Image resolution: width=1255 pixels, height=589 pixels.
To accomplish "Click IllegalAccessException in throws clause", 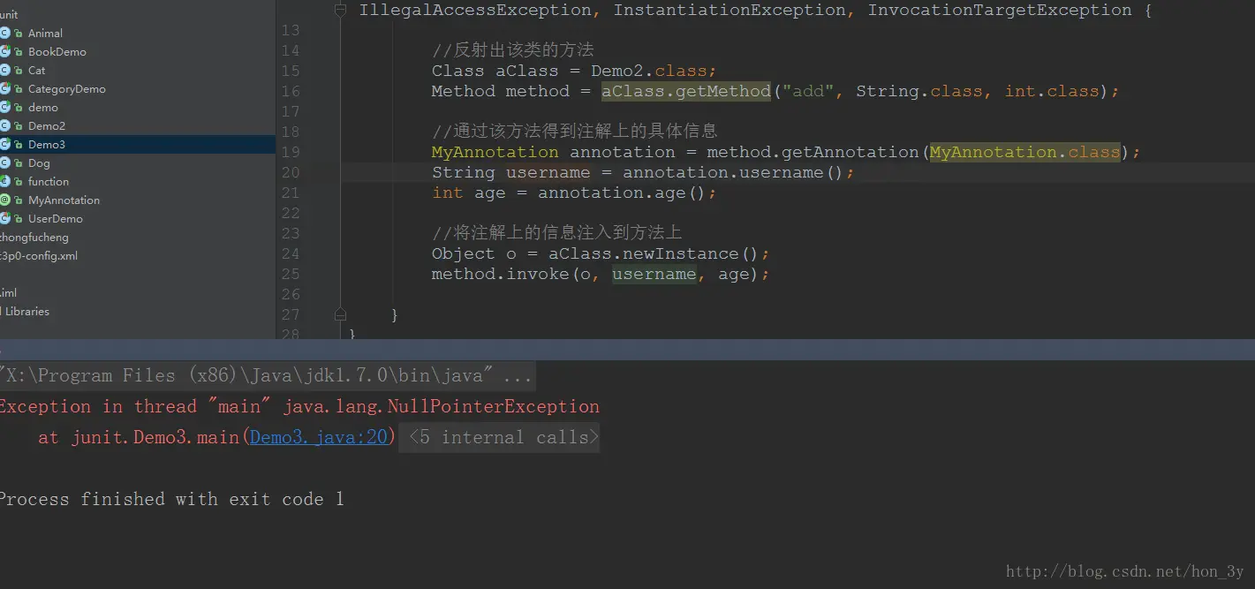I will click(x=475, y=10).
